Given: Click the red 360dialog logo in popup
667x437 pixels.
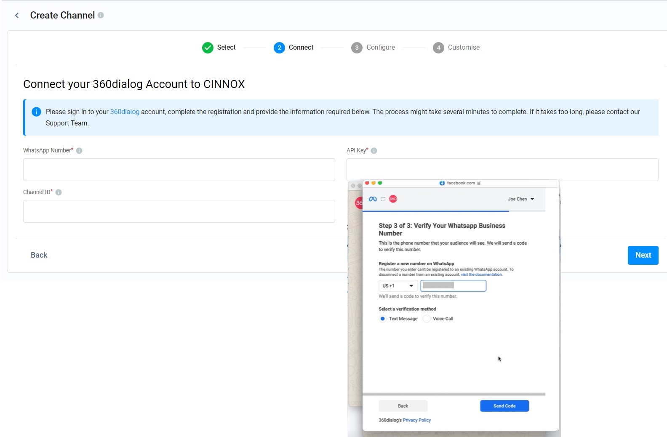Looking at the screenshot, I should click(393, 199).
